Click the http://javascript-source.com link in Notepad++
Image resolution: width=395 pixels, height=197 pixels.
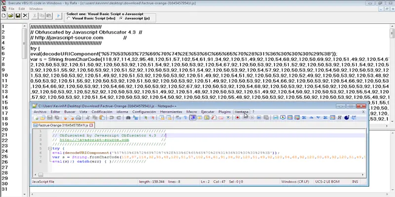click(94, 140)
